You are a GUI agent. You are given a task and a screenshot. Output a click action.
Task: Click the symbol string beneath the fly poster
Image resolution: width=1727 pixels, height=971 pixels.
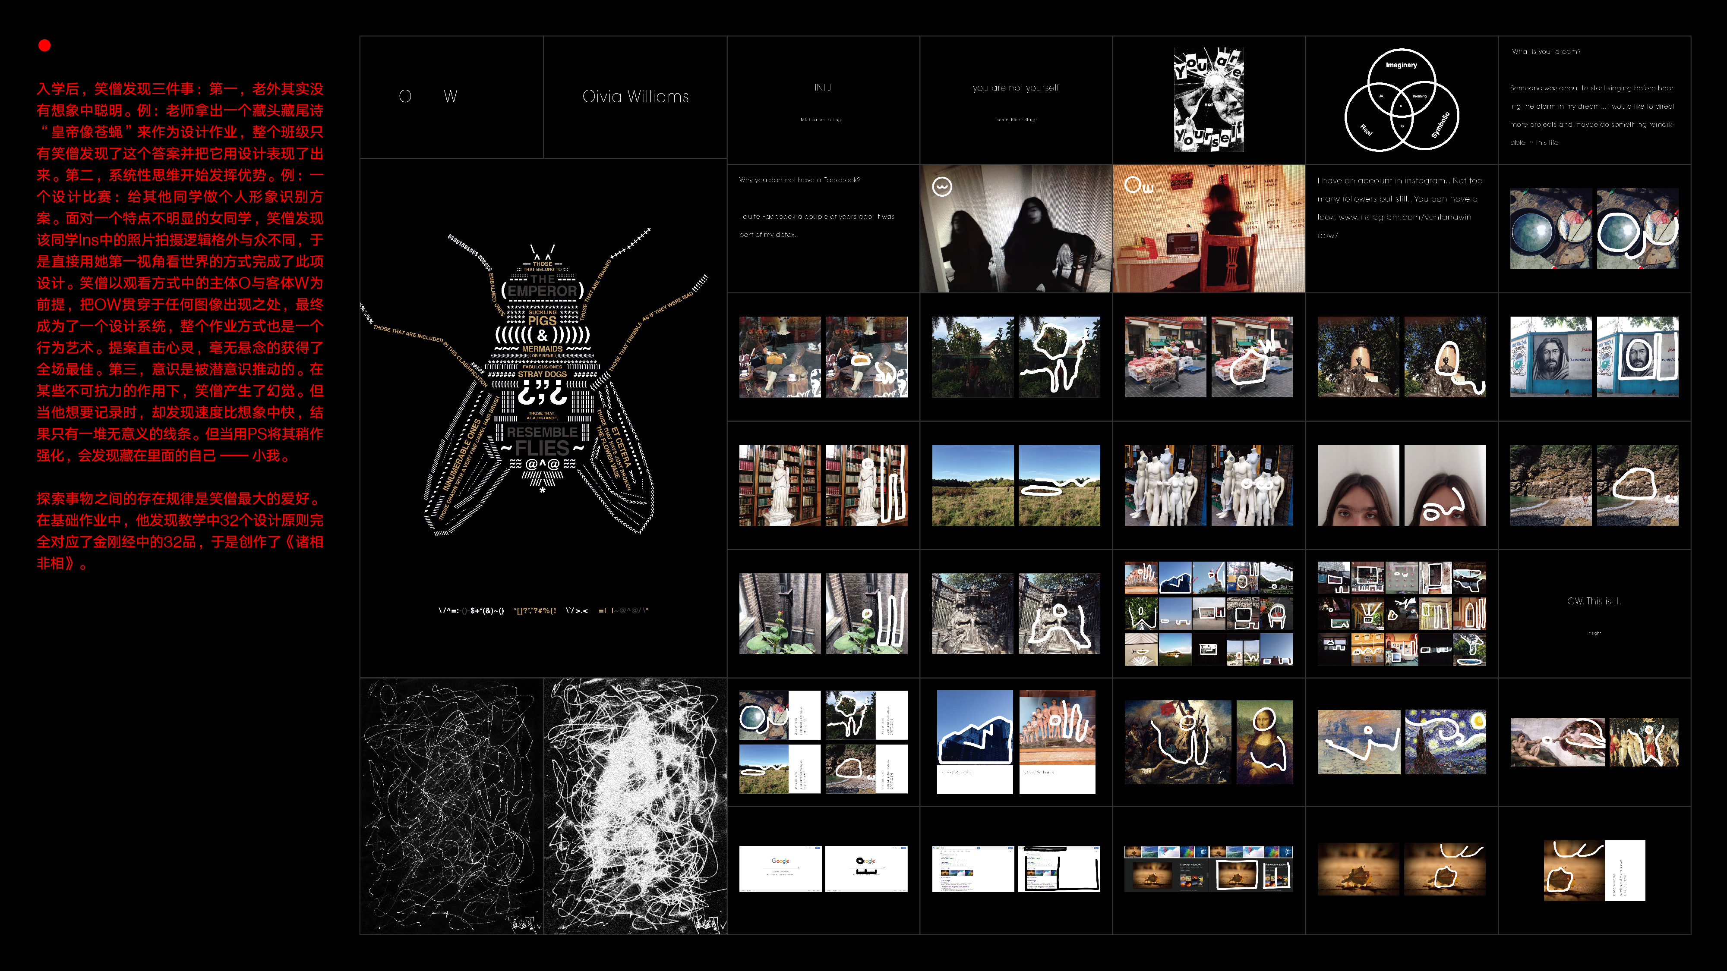pyautogui.click(x=543, y=610)
